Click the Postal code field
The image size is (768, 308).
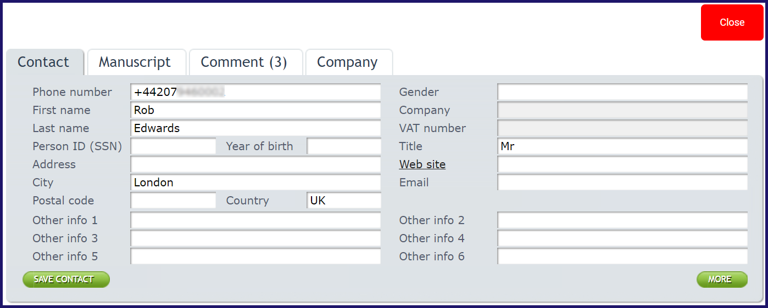point(174,201)
